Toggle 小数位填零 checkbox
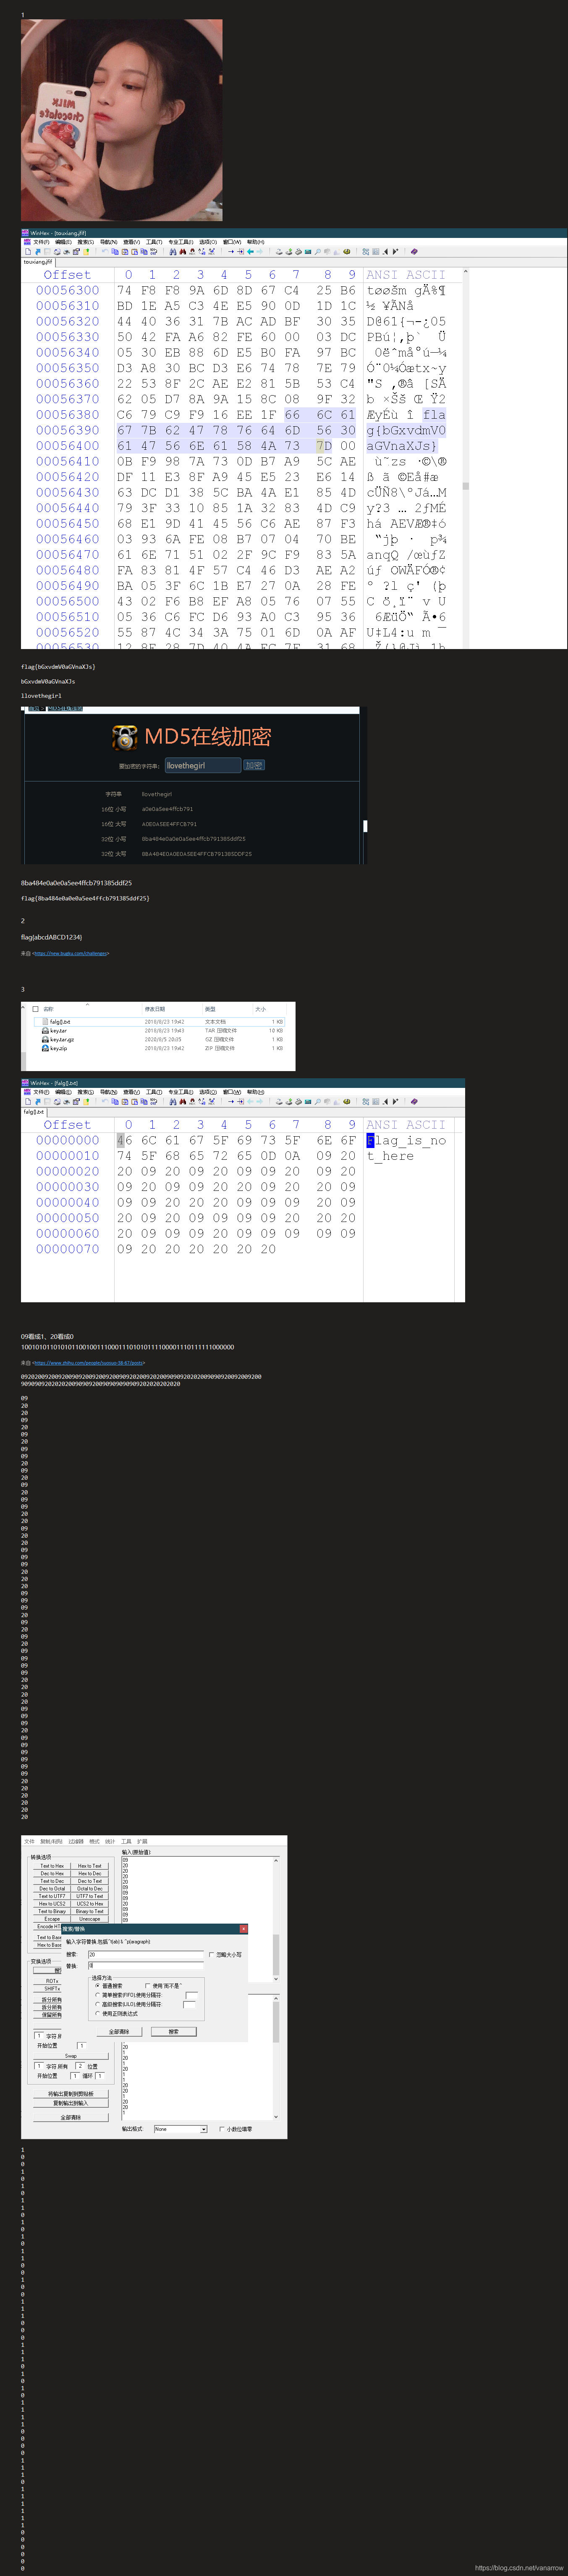This screenshot has height=2576, width=568. (222, 2129)
